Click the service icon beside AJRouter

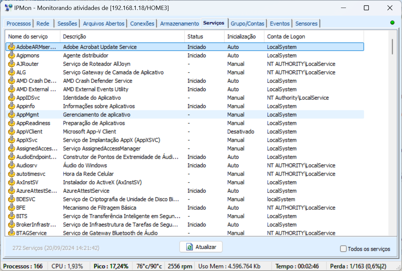11,64
